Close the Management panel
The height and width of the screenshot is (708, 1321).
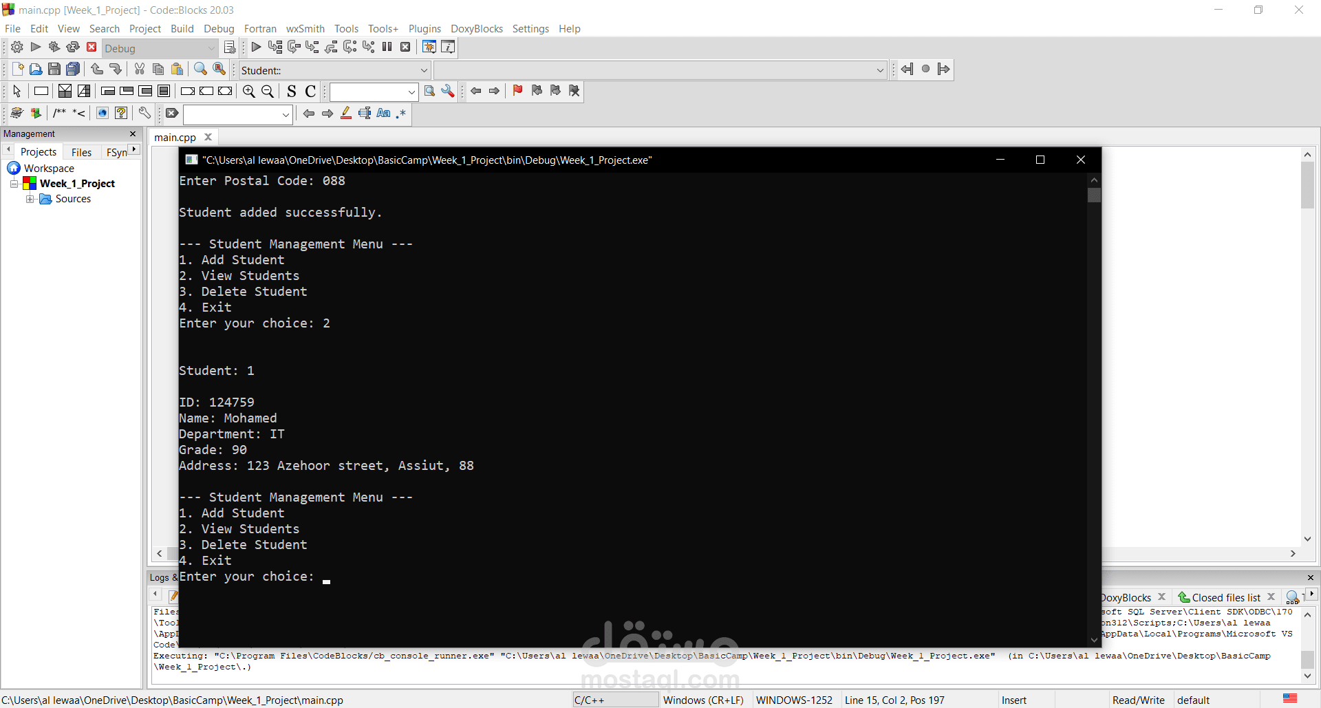(x=133, y=134)
